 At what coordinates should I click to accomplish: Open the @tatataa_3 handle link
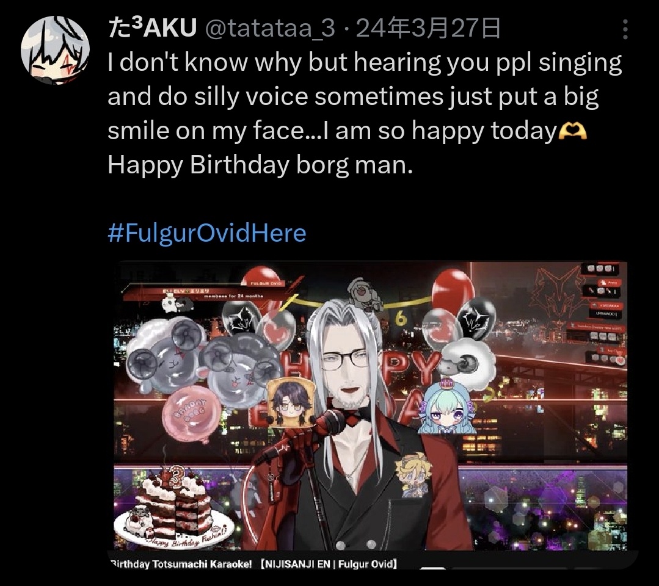click(270, 29)
